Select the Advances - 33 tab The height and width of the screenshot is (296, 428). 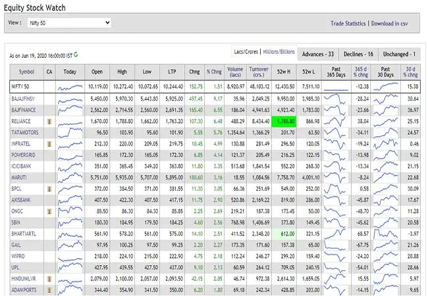coord(318,54)
